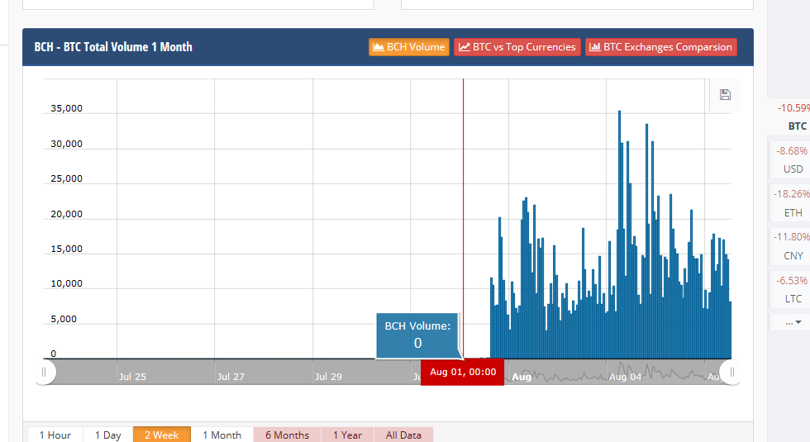The height and width of the screenshot is (442, 810).
Task: Click the Jul 29 date label on scrollbar
Action: pos(328,377)
